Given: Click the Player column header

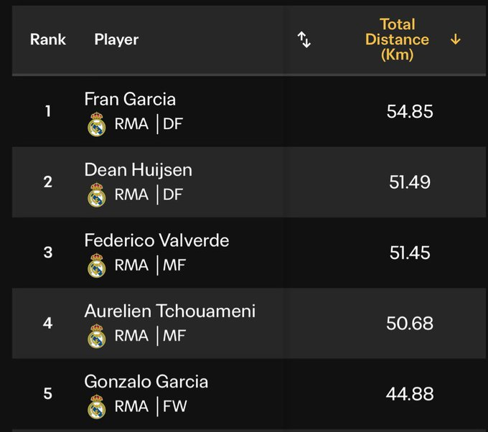Looking at the screenshot, I should tap(116, 39).
